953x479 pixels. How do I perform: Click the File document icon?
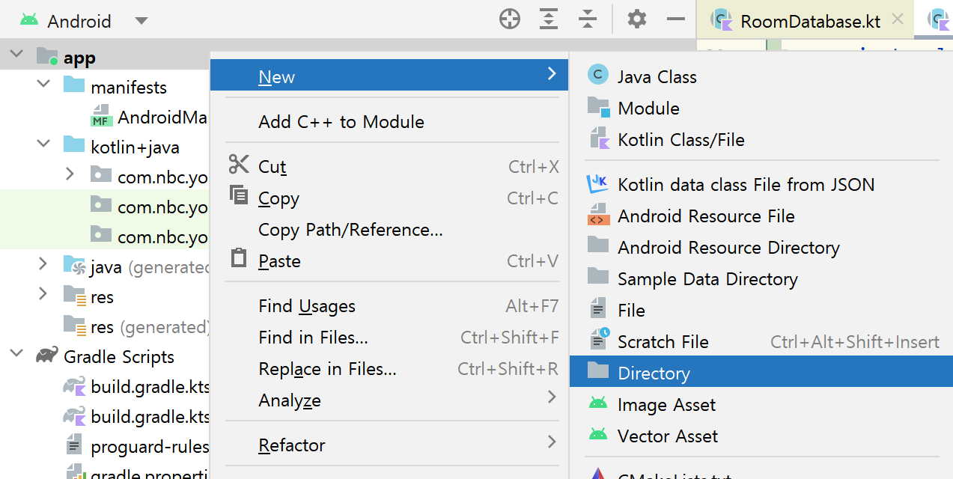[598, 308]
